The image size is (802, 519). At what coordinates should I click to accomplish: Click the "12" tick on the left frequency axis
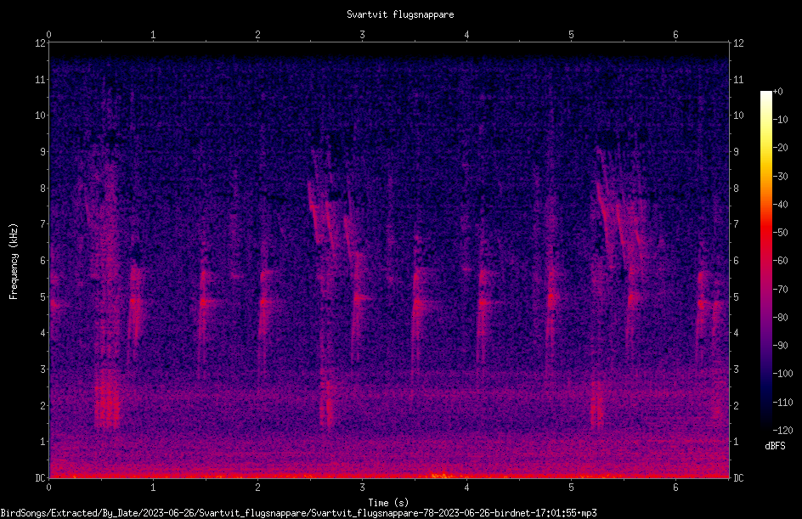click(40, 43)
